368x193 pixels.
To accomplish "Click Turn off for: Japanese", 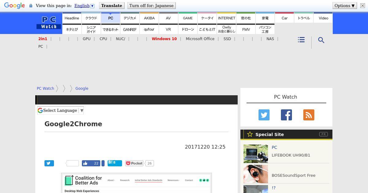I will coord(151,6).
